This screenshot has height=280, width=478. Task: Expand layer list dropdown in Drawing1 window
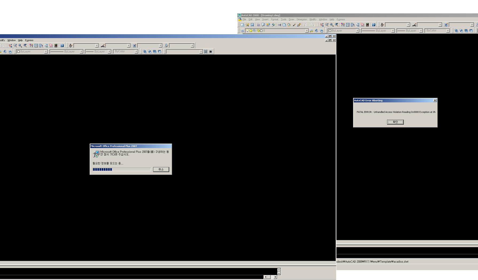coord(307,31)
